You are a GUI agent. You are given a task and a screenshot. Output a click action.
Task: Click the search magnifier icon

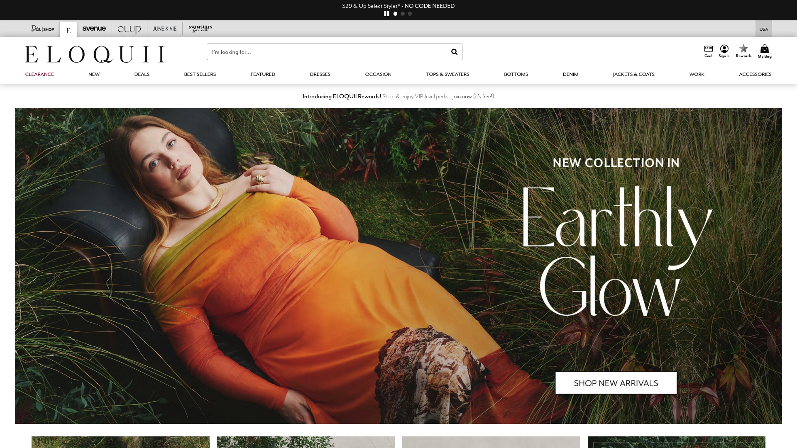click(454, 51)
